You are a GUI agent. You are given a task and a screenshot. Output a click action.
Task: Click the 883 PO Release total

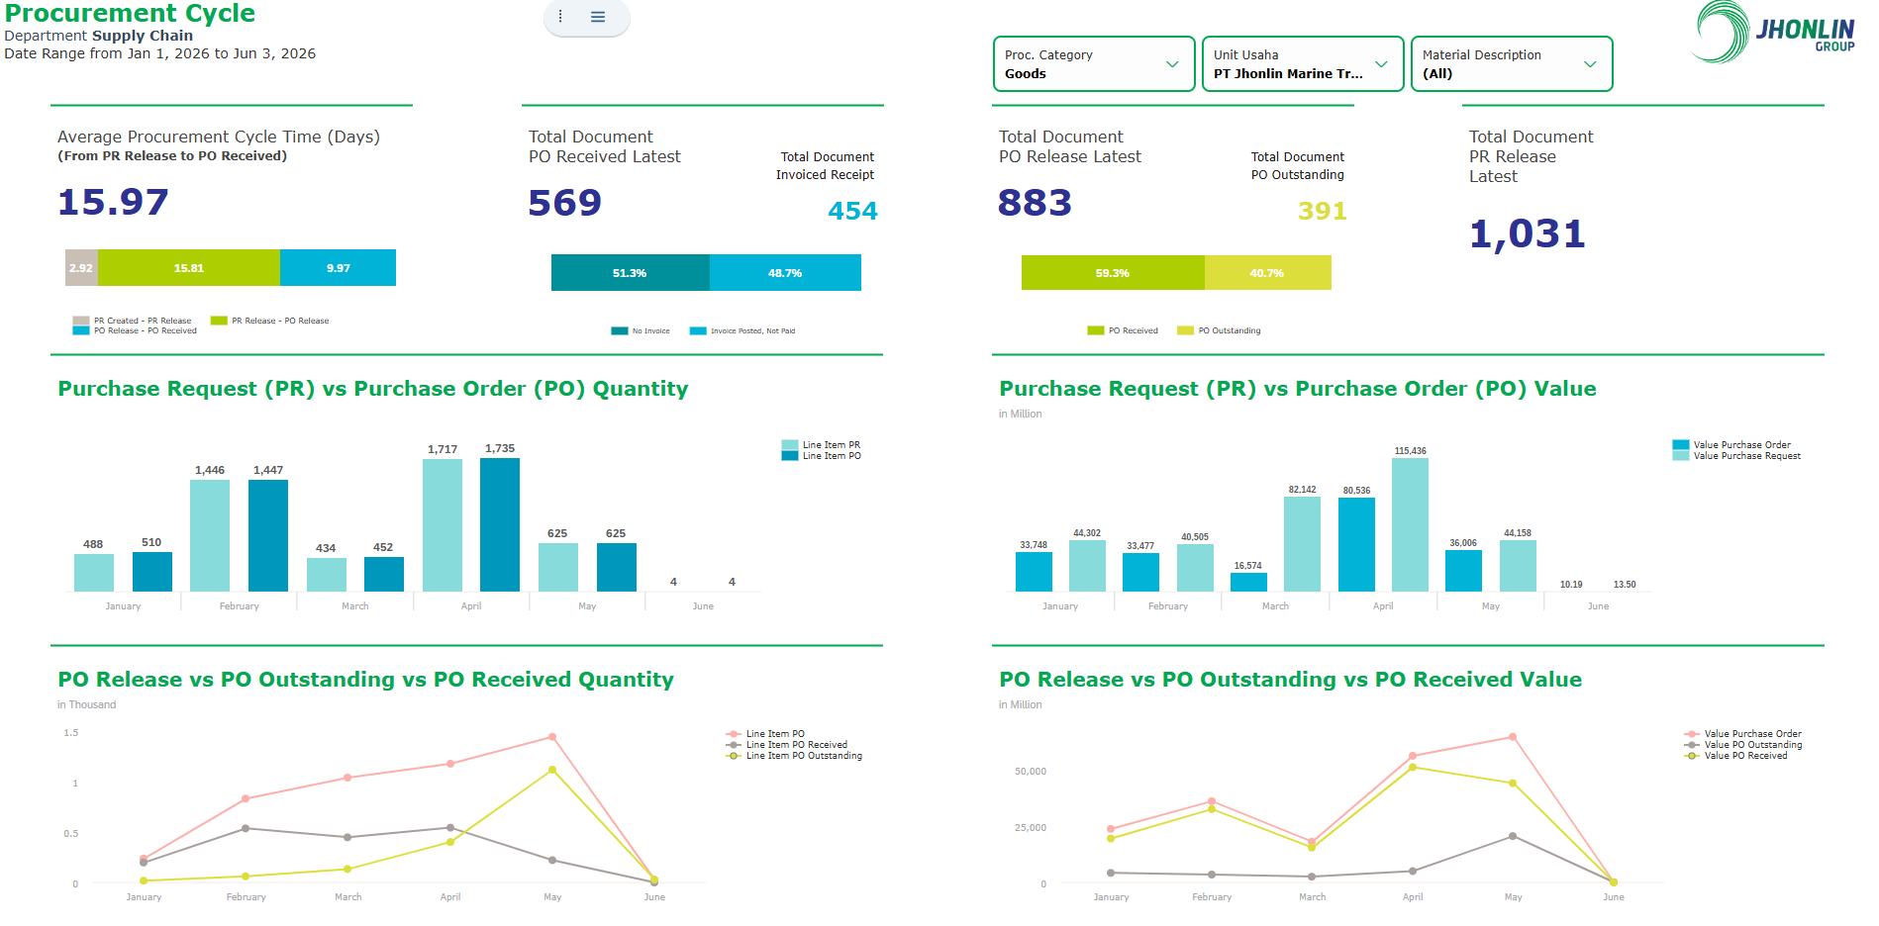(1035, 203)
